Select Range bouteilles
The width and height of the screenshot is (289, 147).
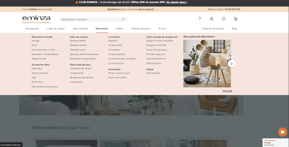(78, 41)
